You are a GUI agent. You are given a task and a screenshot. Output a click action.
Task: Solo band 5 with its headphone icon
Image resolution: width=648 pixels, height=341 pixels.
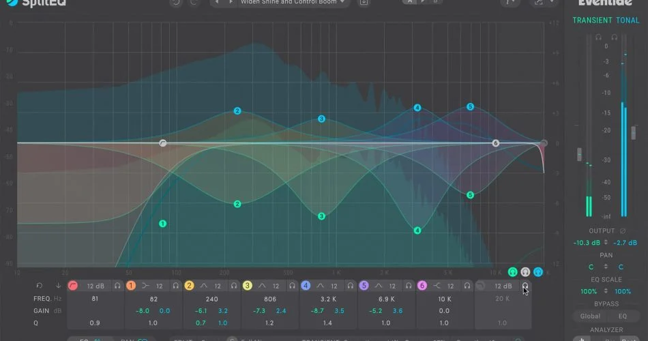click(x=409, y=286)
